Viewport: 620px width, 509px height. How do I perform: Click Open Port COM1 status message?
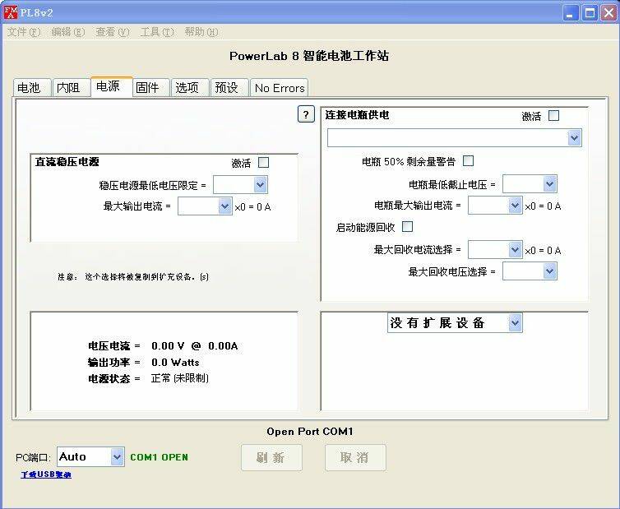[310, 432]
